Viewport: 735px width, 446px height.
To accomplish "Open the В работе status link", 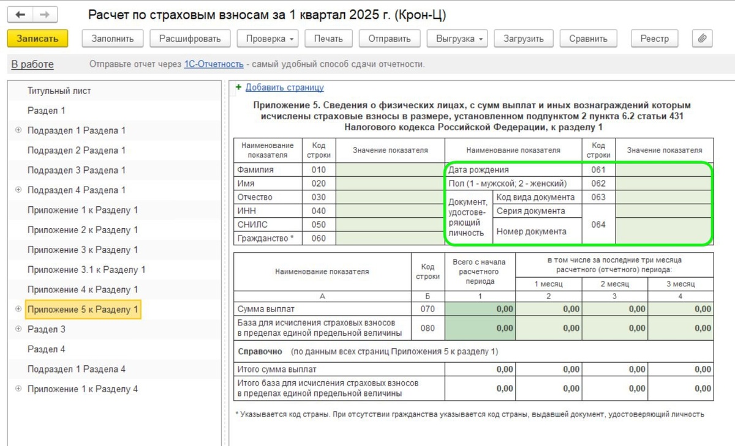I will tap(32, 64).
